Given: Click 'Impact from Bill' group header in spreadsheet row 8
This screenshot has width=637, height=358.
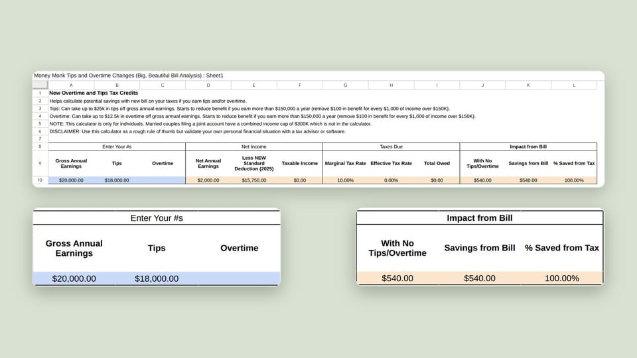Looking at the screenshot, I should pos(528,147).
